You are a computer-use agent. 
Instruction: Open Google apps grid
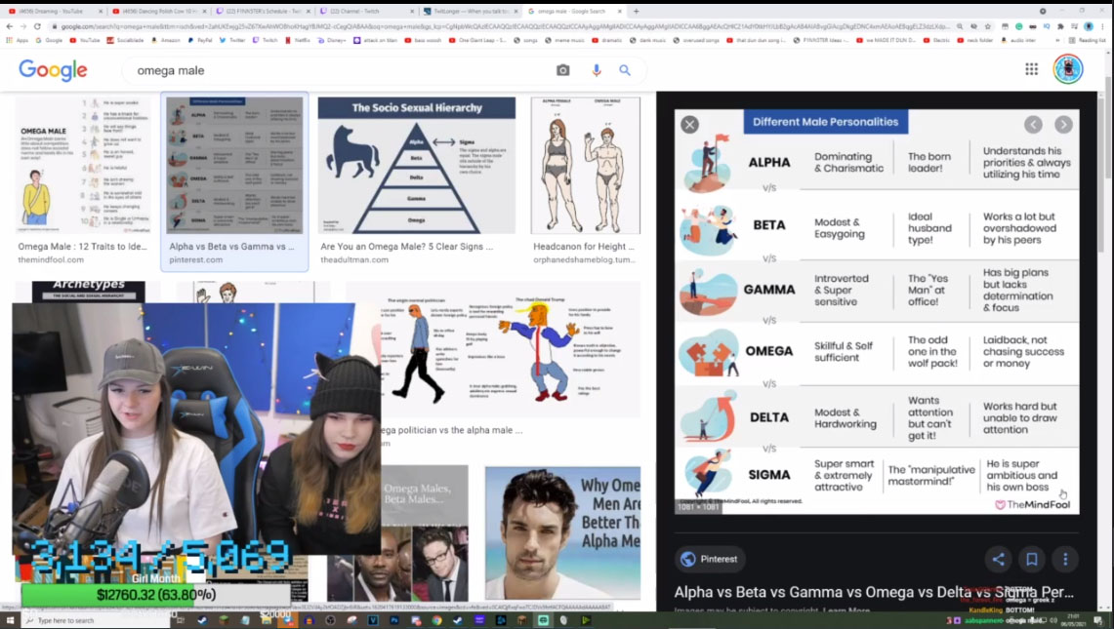click(1031, 69)
